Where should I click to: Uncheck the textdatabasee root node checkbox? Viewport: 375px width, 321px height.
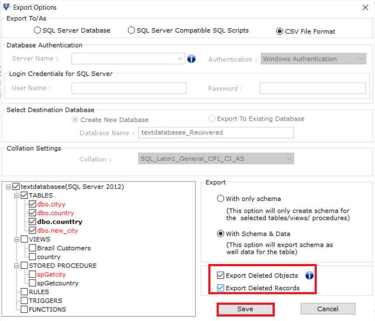(16, 186)
